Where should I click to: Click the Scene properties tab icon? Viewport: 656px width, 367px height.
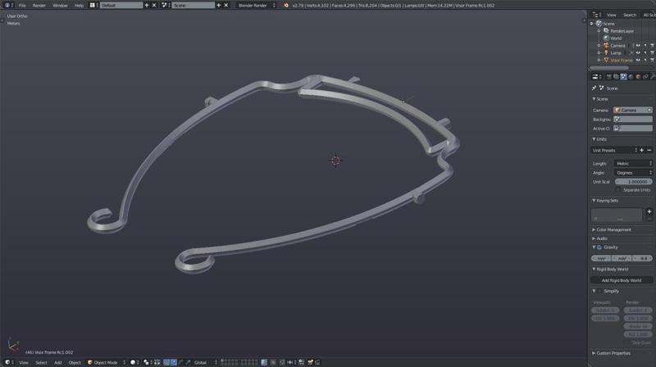[x=623, y=77]
